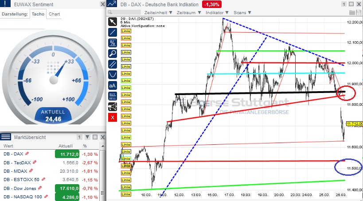This screenshot has width=363, height=201.
Task: Select the curve arc drawing tool
Action: [x=113, y=75]
